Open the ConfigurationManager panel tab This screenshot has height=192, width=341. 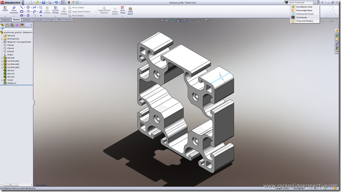coord(12,25)
